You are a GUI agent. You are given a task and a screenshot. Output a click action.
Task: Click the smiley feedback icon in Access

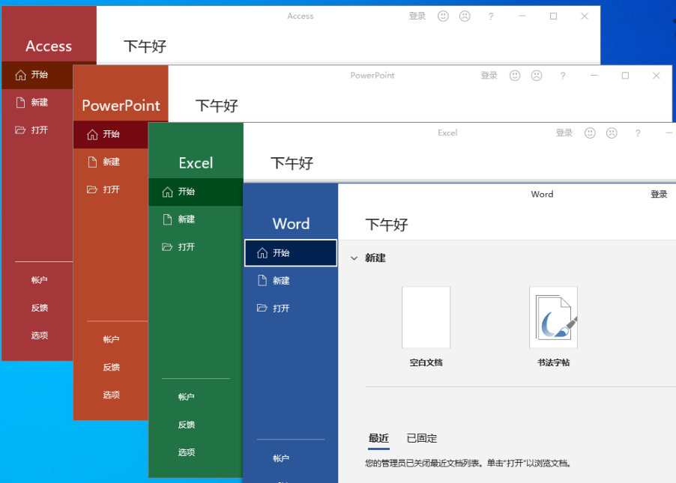[x=443, y=16]
